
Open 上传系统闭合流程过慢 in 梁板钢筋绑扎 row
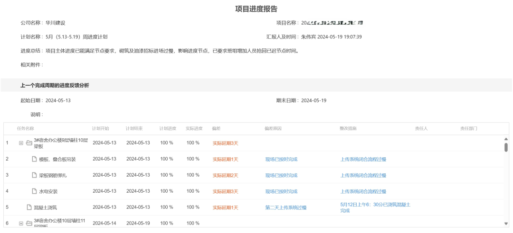tap(363, 175)
